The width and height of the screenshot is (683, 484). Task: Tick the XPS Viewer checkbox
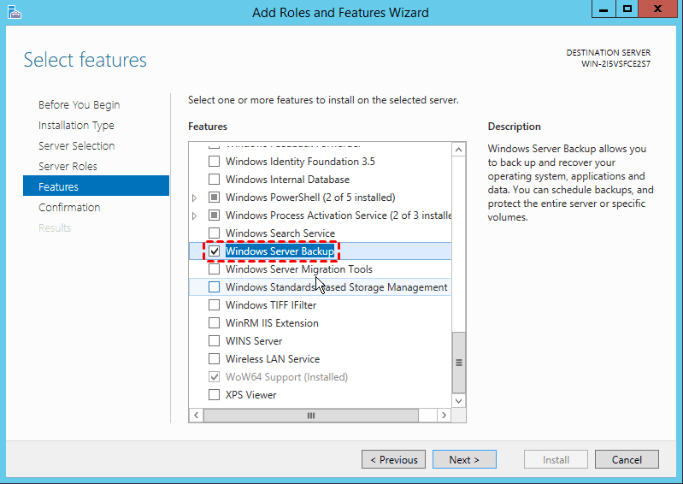tap(214, 395)
